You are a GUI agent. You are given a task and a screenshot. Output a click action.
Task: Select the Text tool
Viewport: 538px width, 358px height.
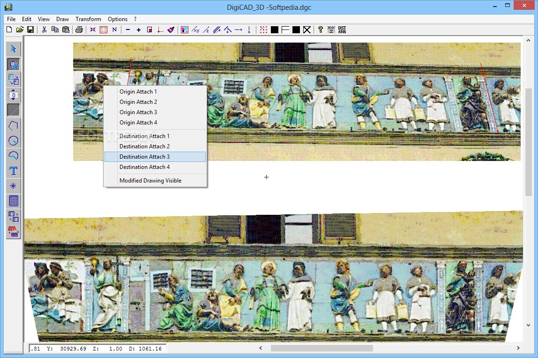point(14,171)
